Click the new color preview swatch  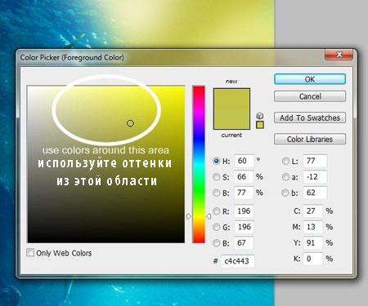[231, 99]
